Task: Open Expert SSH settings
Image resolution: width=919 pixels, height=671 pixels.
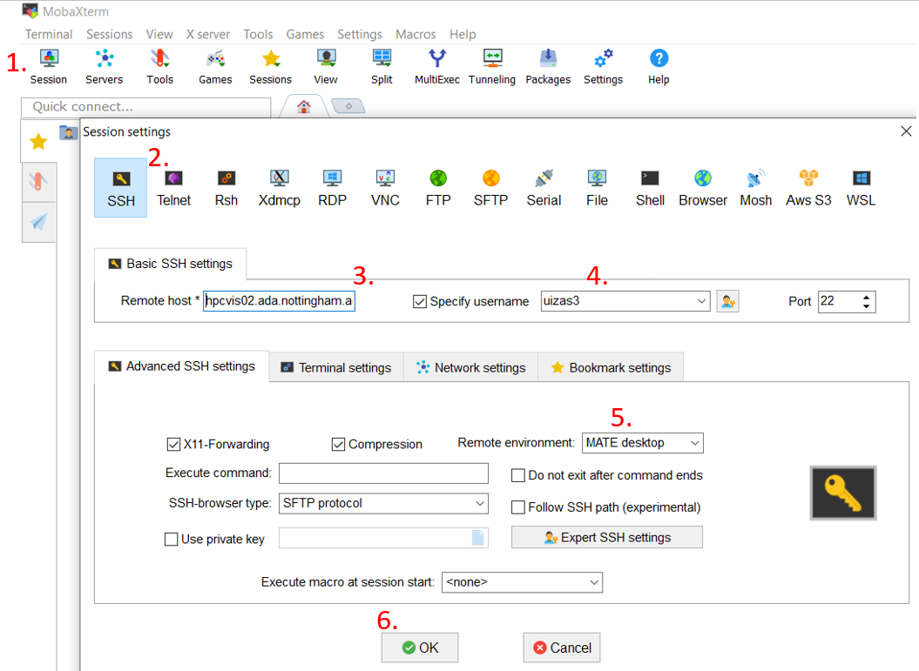Action: (607, 538)
